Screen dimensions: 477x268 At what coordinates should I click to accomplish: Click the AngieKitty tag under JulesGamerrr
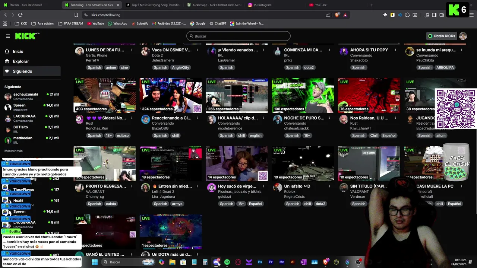(180, 67)
